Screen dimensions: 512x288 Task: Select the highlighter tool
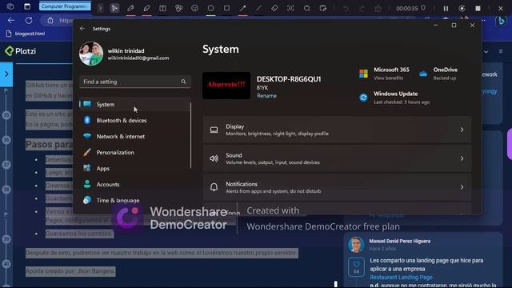pos(146,8)
